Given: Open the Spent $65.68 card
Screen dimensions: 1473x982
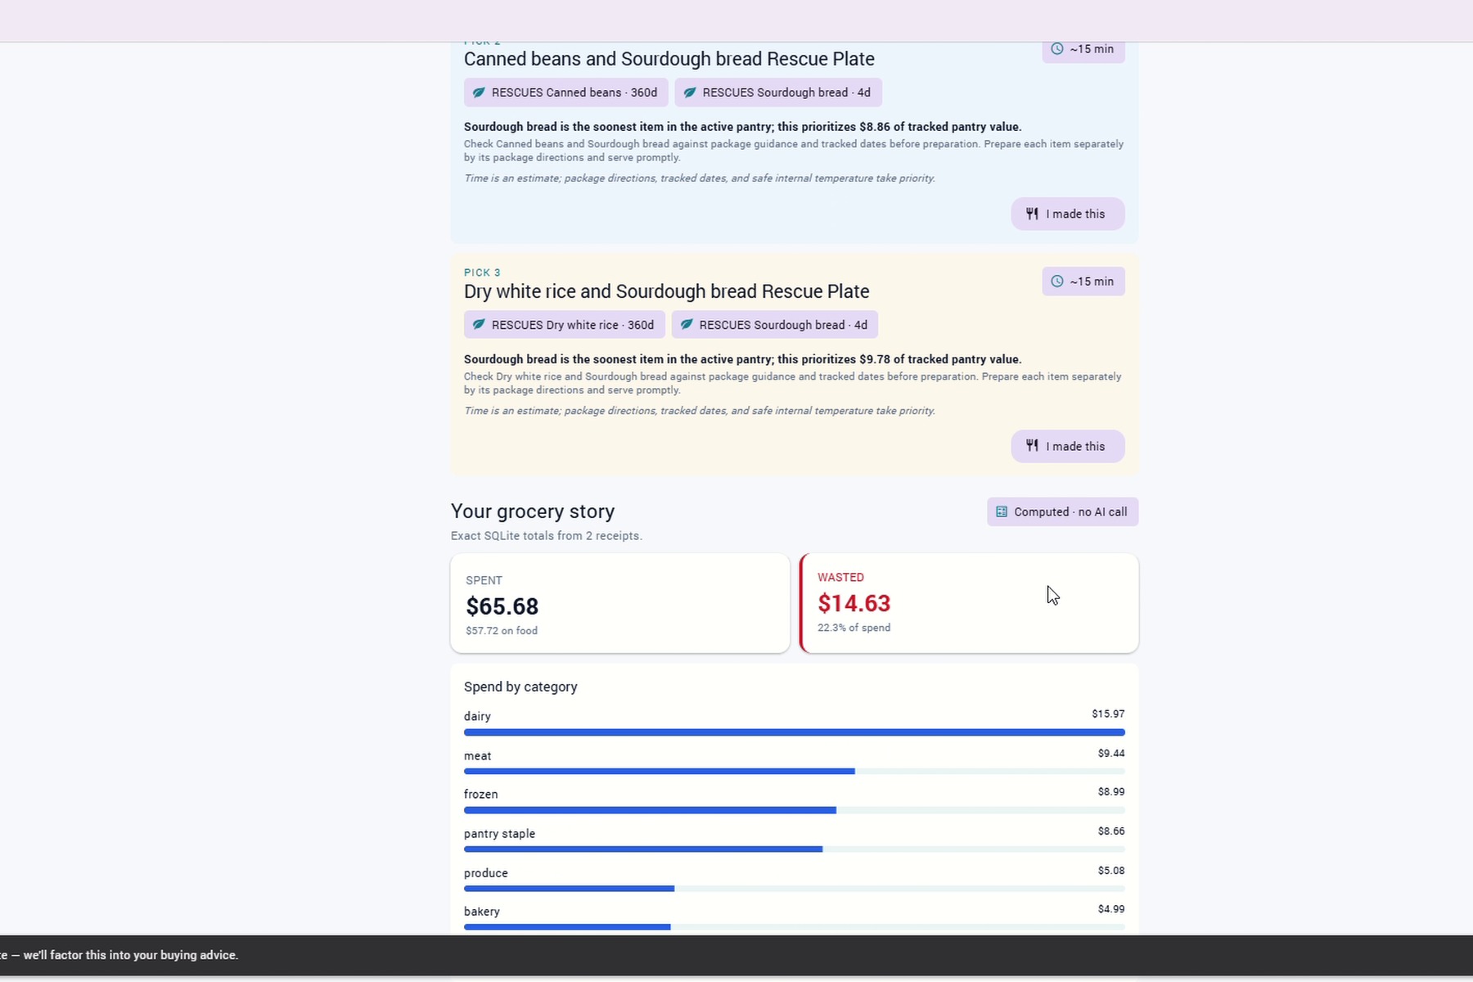Looking at the screenshot, I should coord(620,603).
